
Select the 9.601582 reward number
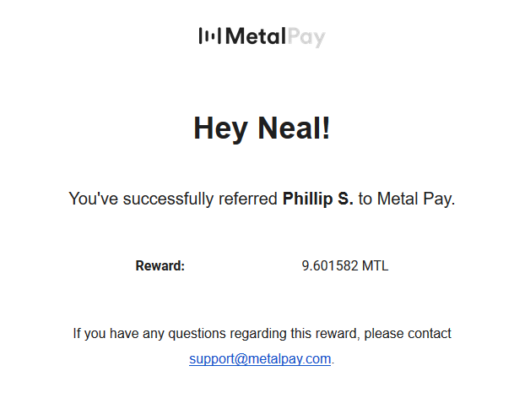pos(330,266)
